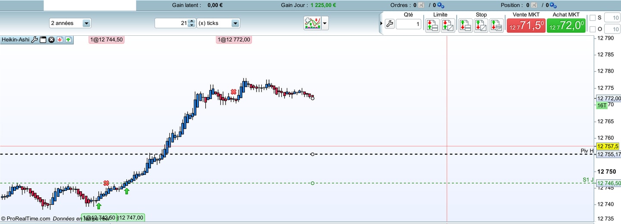This screenshot has height=224, width=621.
Task: Click the green 16T countdown label
Action: coord(602,106)
